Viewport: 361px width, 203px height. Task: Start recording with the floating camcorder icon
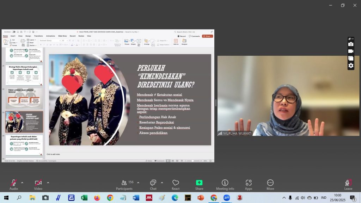351,51
